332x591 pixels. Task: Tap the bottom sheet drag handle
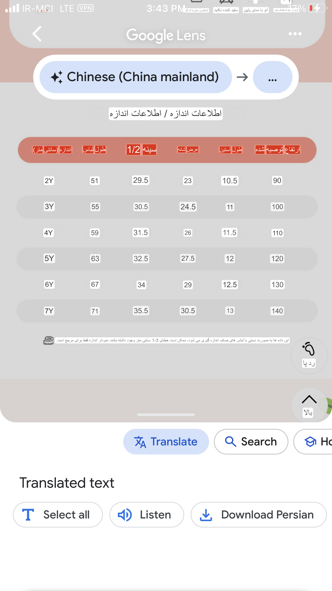pos(166,415)
